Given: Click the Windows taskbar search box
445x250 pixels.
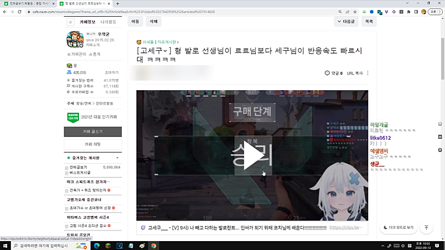Looking at the screenshot, I should coord(50,245).
